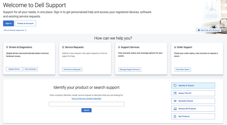Switch to Recently Viewed
227x125 pixels.
(193, 101)
